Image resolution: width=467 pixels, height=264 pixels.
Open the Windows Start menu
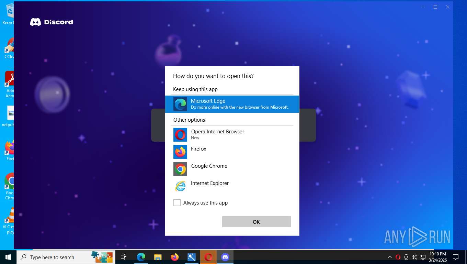coord(8,257)
